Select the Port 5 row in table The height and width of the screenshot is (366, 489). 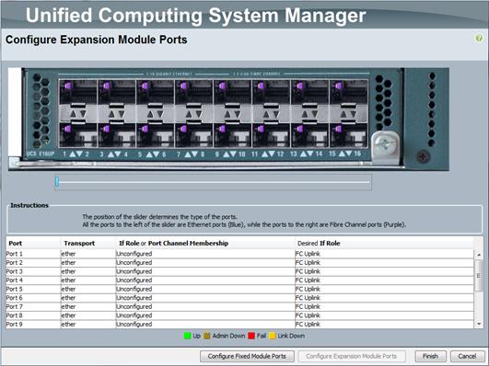pos(239,289)
